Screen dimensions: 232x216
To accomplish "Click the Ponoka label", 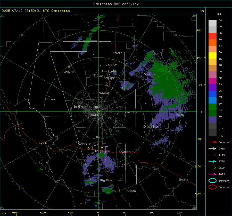I will click(x=118, y=53).
